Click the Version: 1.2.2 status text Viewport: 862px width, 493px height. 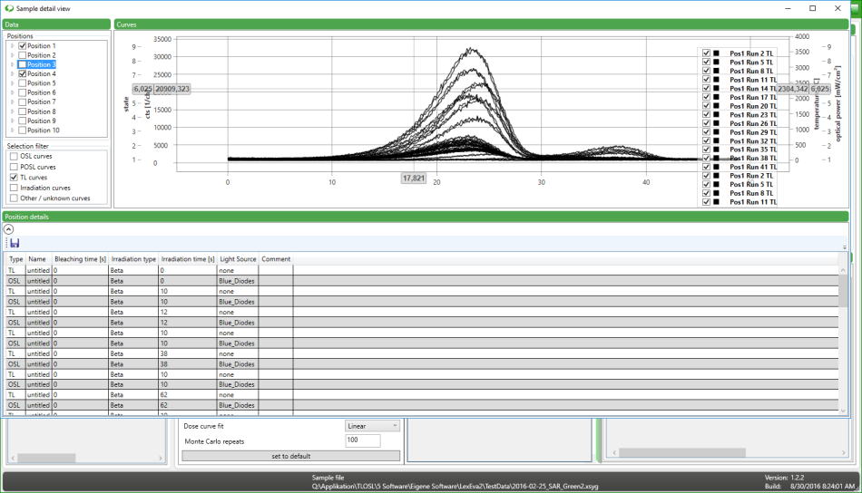[785, 478]
